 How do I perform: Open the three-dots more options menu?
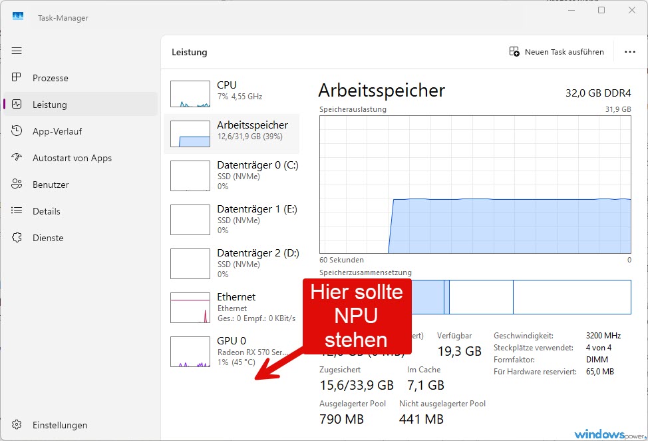630,52
